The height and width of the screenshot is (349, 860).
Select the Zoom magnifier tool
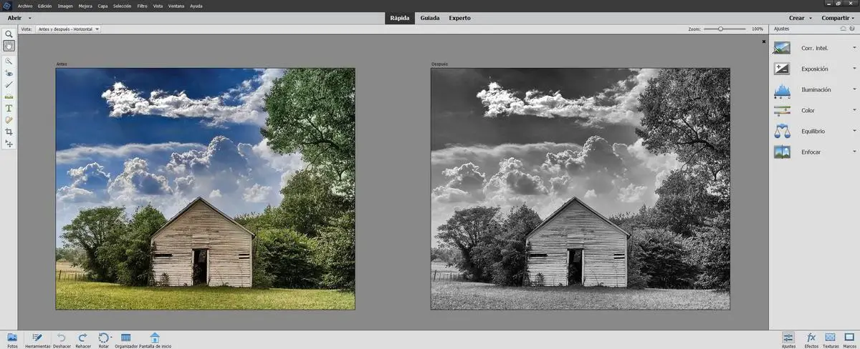pyautogui.click(x=9, y=34)
